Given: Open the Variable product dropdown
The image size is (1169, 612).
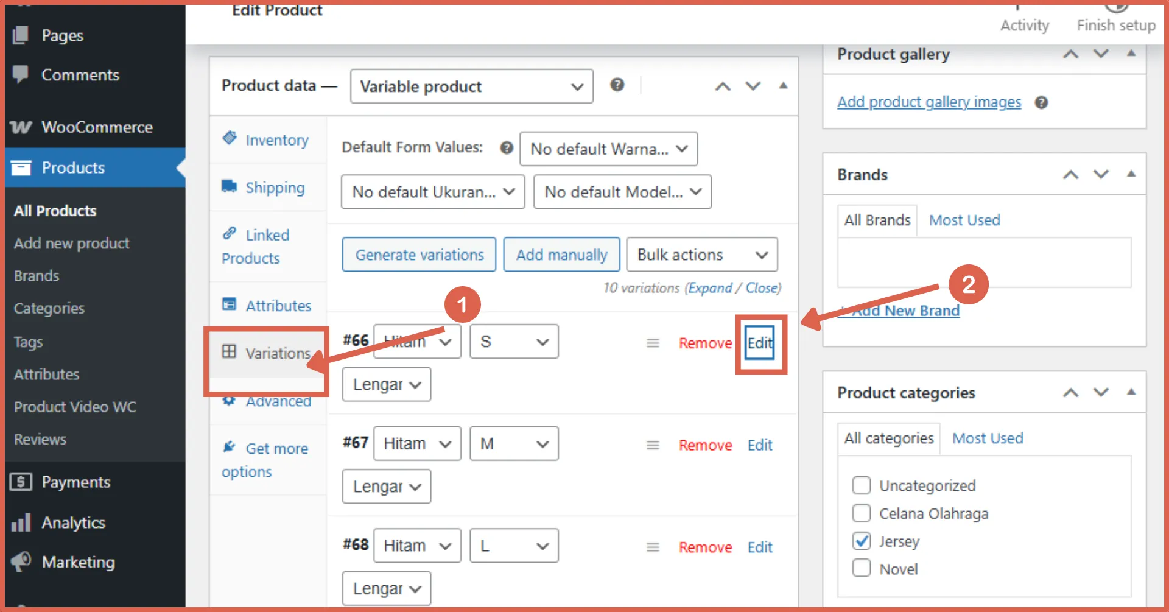Looking at the screenshot, I should tap(471, 86).
